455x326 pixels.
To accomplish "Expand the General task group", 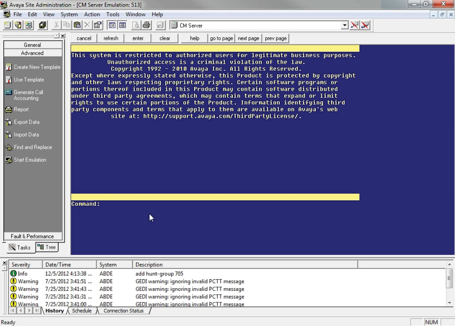I will (x=33, y=45).
